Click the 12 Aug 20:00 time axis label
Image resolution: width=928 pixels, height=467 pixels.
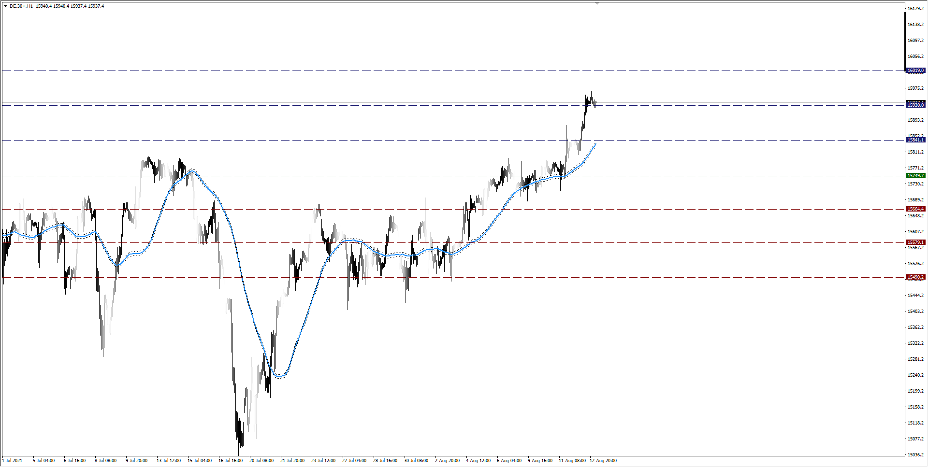pos(603,461)
